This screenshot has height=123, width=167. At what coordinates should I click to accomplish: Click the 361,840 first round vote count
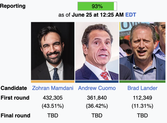point(97,98)
